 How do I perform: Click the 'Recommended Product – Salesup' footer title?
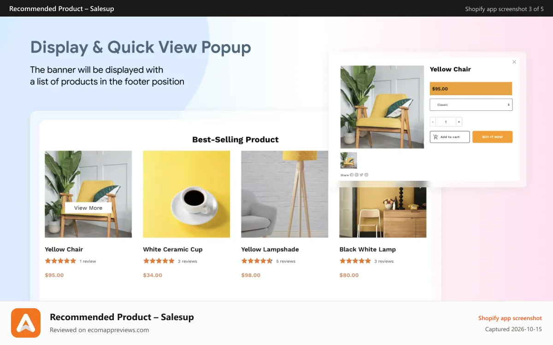pyautogui.click(x=122, y=317)
